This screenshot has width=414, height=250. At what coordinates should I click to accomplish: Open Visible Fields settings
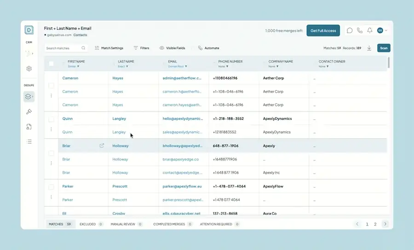click(x=172, y=48)
